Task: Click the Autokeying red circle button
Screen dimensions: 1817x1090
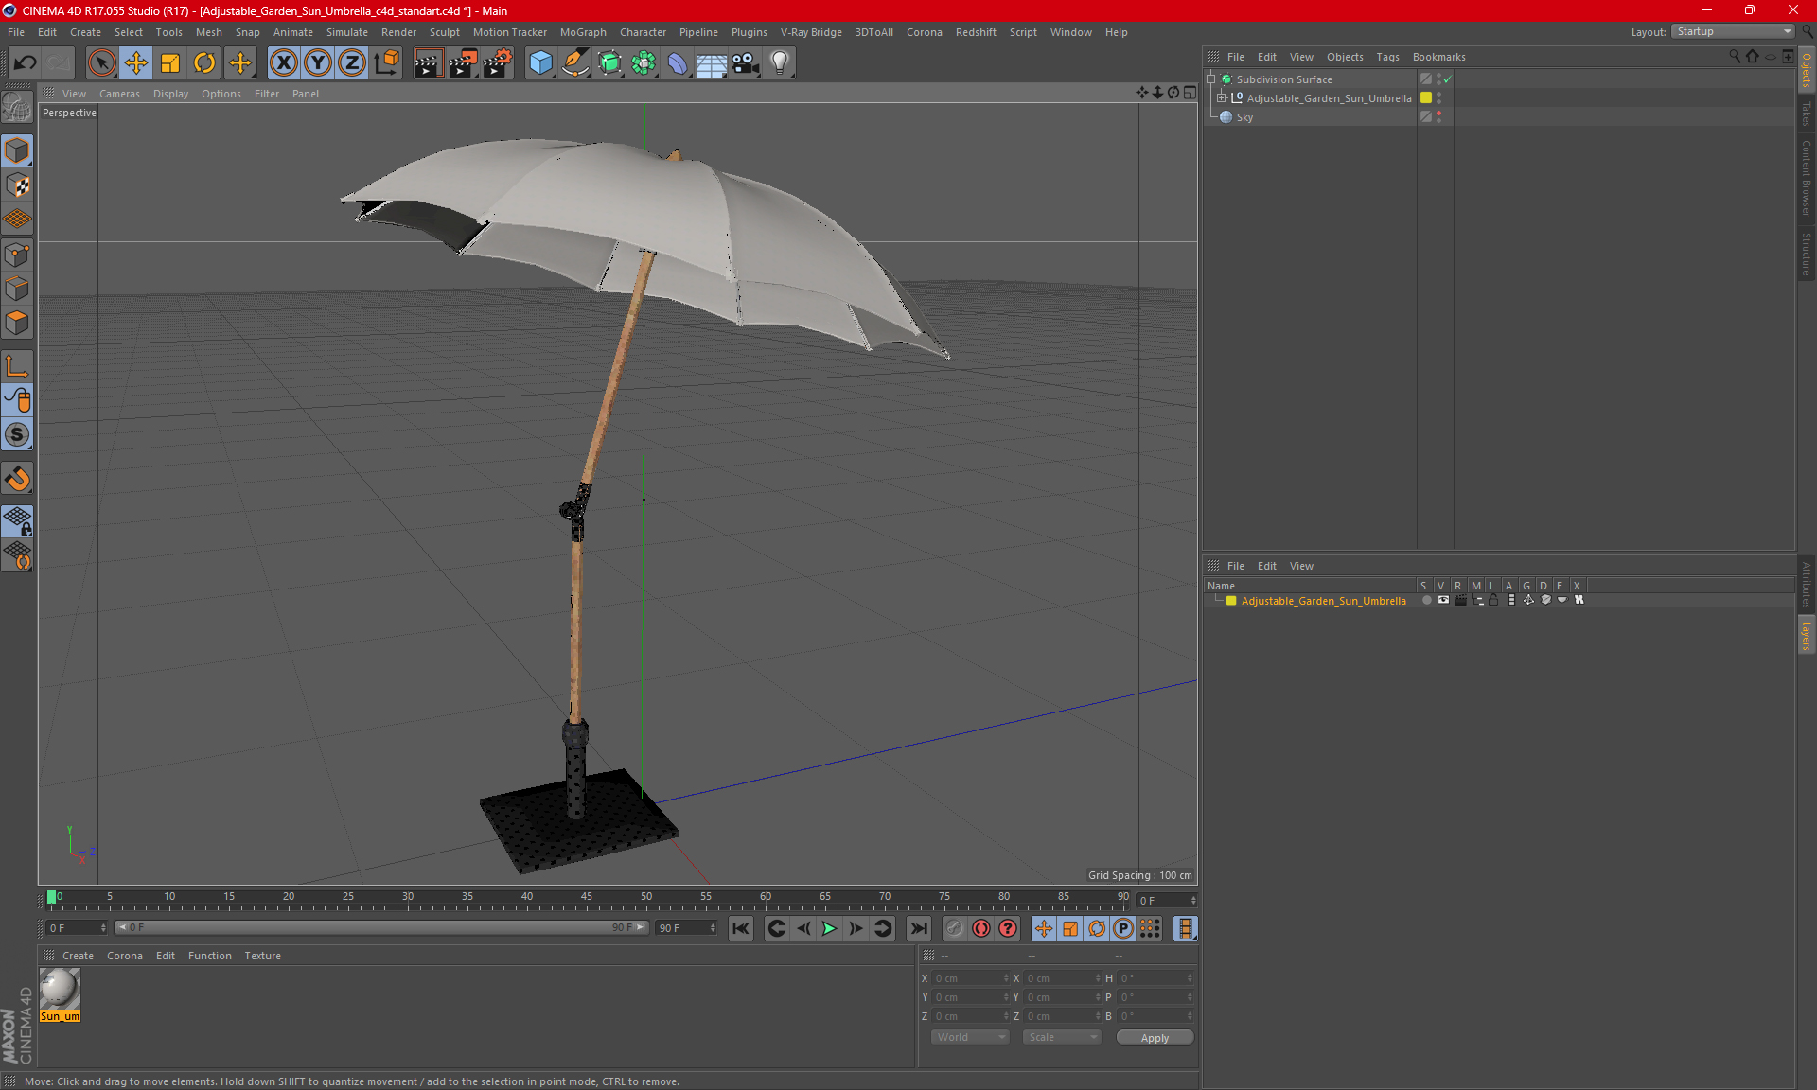Action: pos(981,928)
